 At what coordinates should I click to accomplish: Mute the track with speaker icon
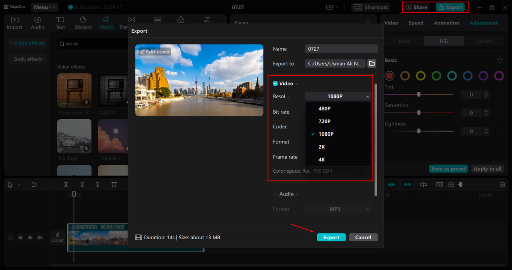click(40, 238)
